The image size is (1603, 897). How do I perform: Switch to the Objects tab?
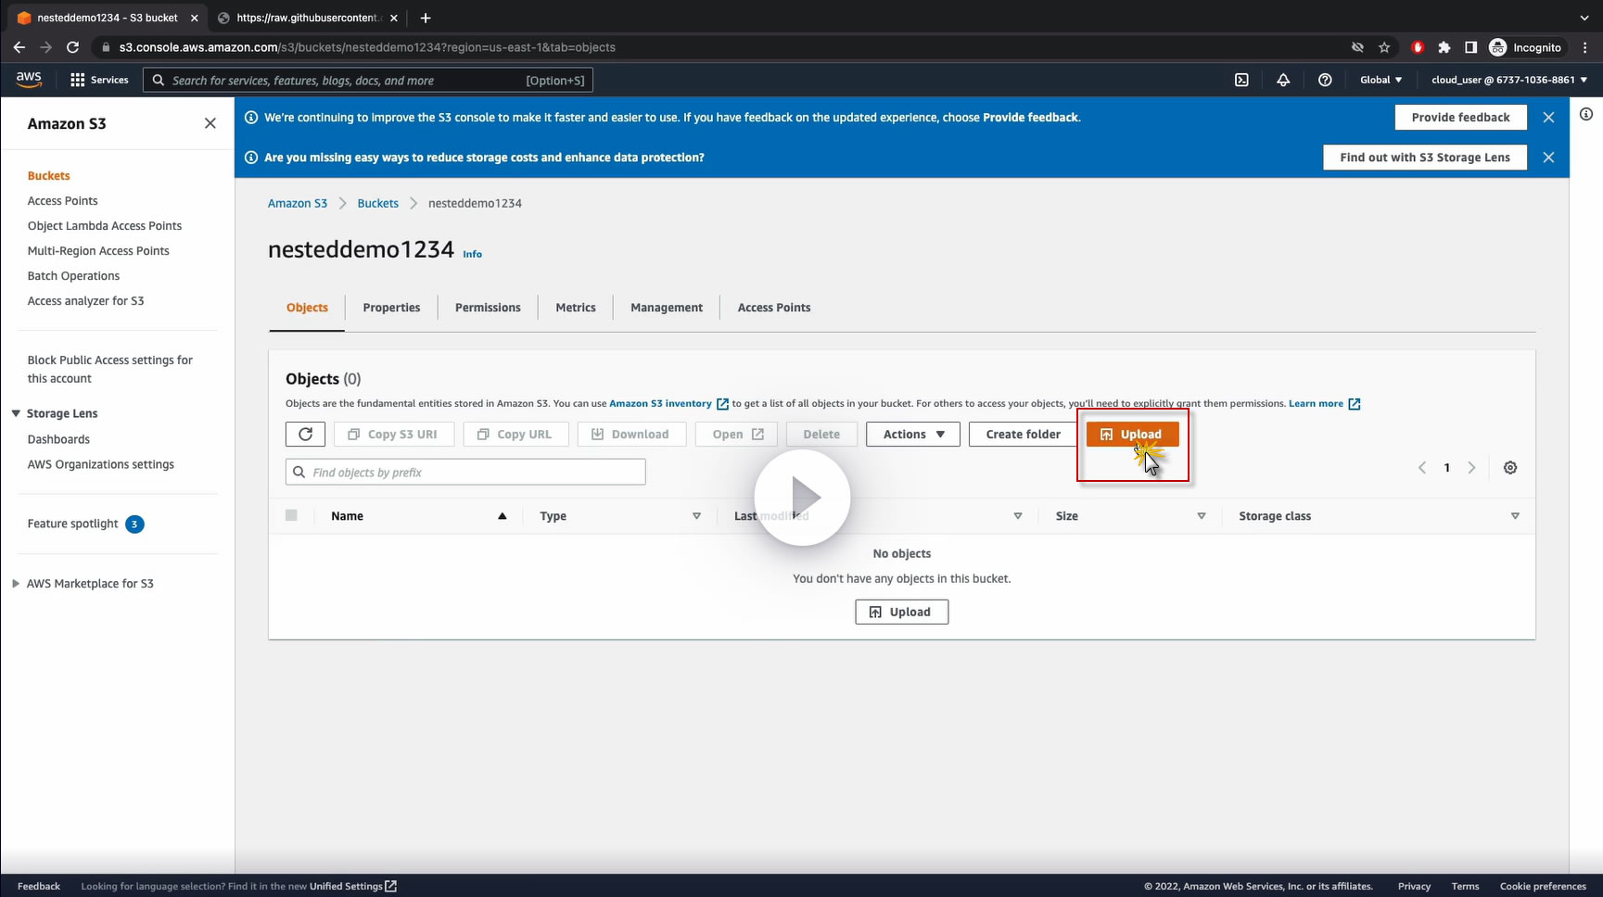[307, 308]
